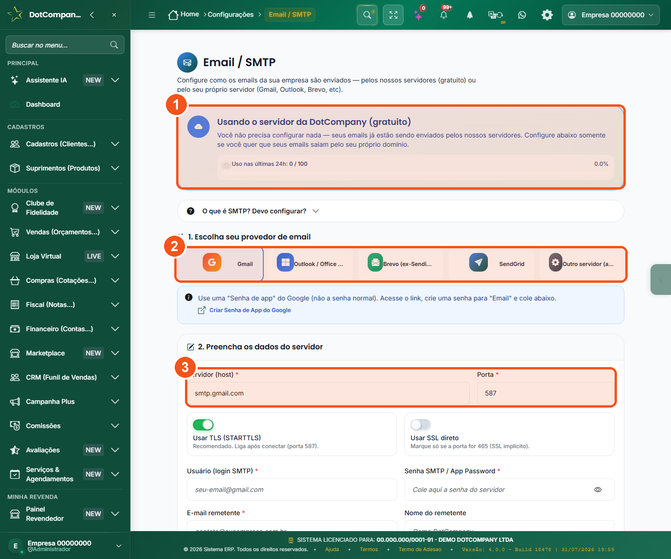Viewport: 671px width, 559px height.
Task: Open the language translation BR icon
Action: [495, 15]
